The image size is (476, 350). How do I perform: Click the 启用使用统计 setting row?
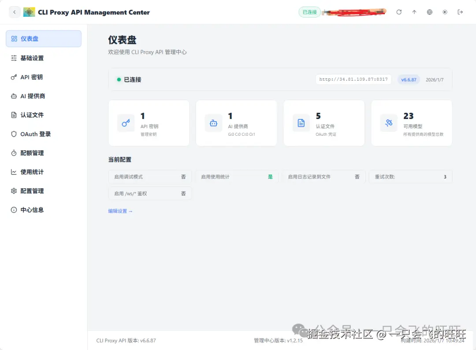point(237,177)
